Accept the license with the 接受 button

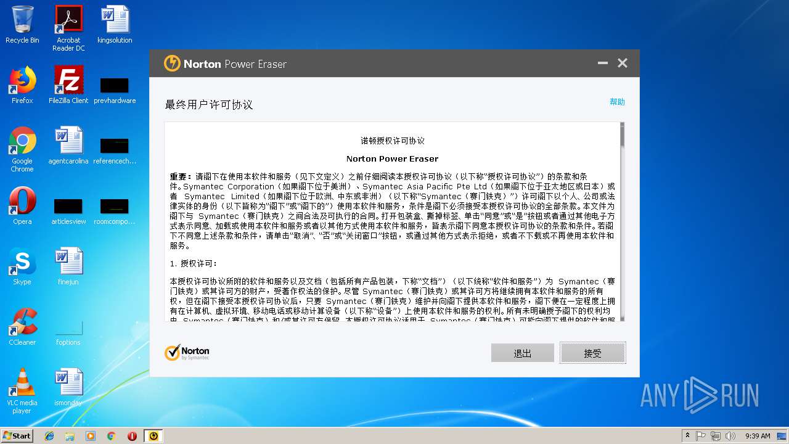click(592, 353)
